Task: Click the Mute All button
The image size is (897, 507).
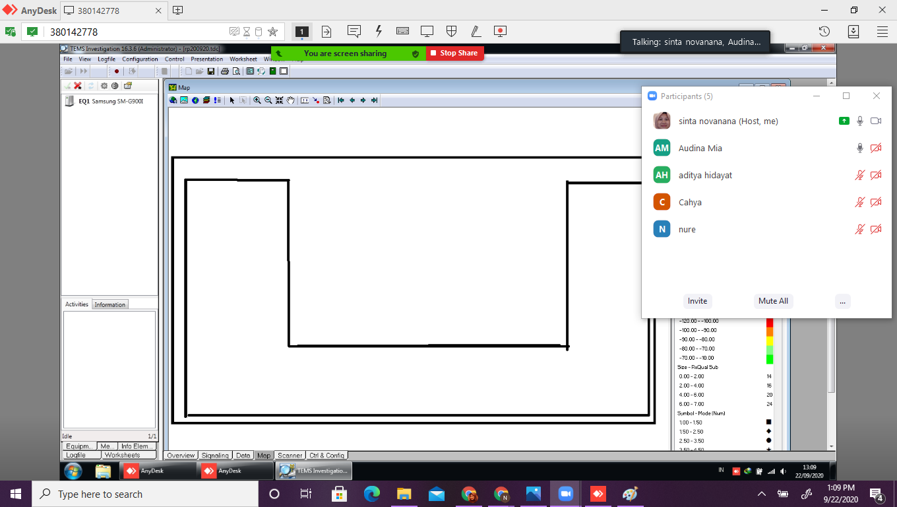Action: pyautogui.click(x=772, y=301)
